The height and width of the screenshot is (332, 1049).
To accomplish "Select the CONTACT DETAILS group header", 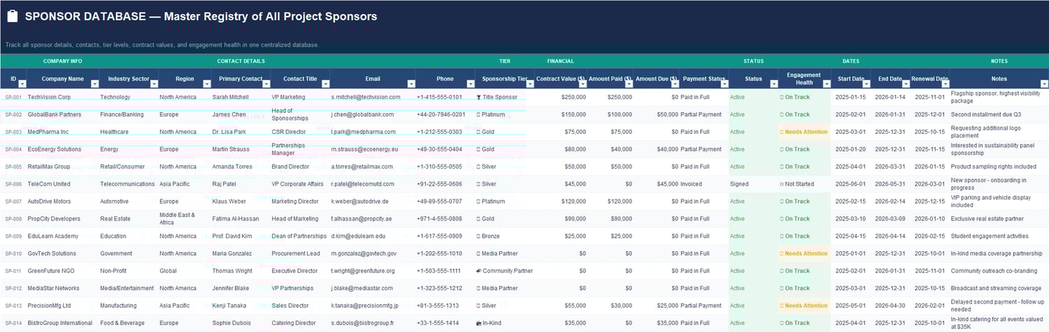I will tap(241, 61).
